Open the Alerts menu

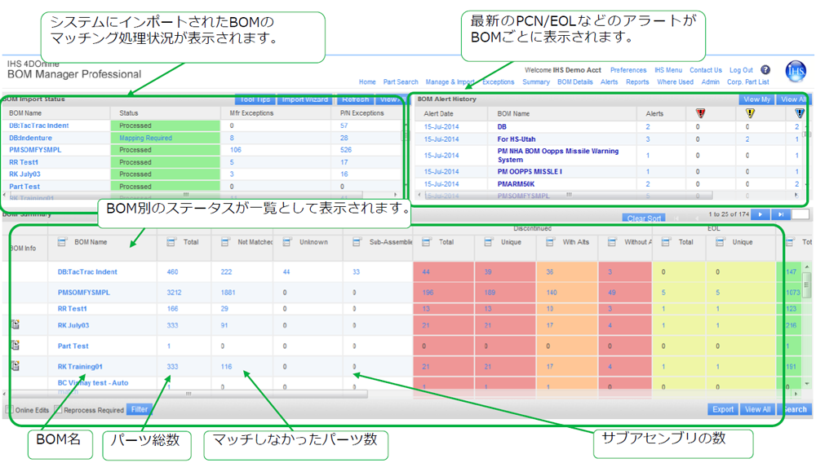click(x=609, y=82)
